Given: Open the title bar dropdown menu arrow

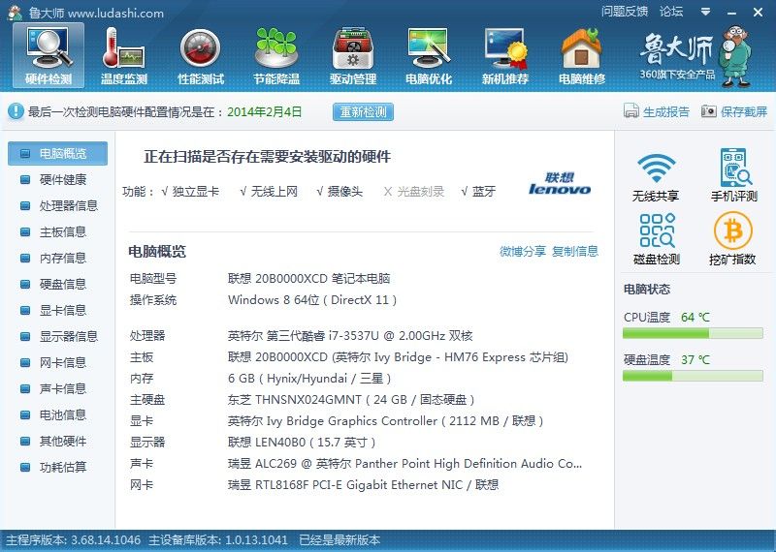Looking at the screenshot, I should 706,12.
